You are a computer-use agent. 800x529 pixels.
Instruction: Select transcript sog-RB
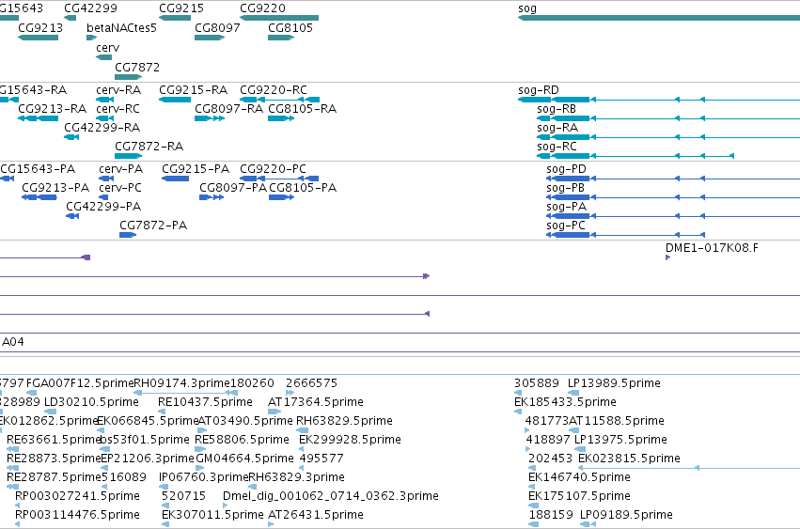click(668, 118)
